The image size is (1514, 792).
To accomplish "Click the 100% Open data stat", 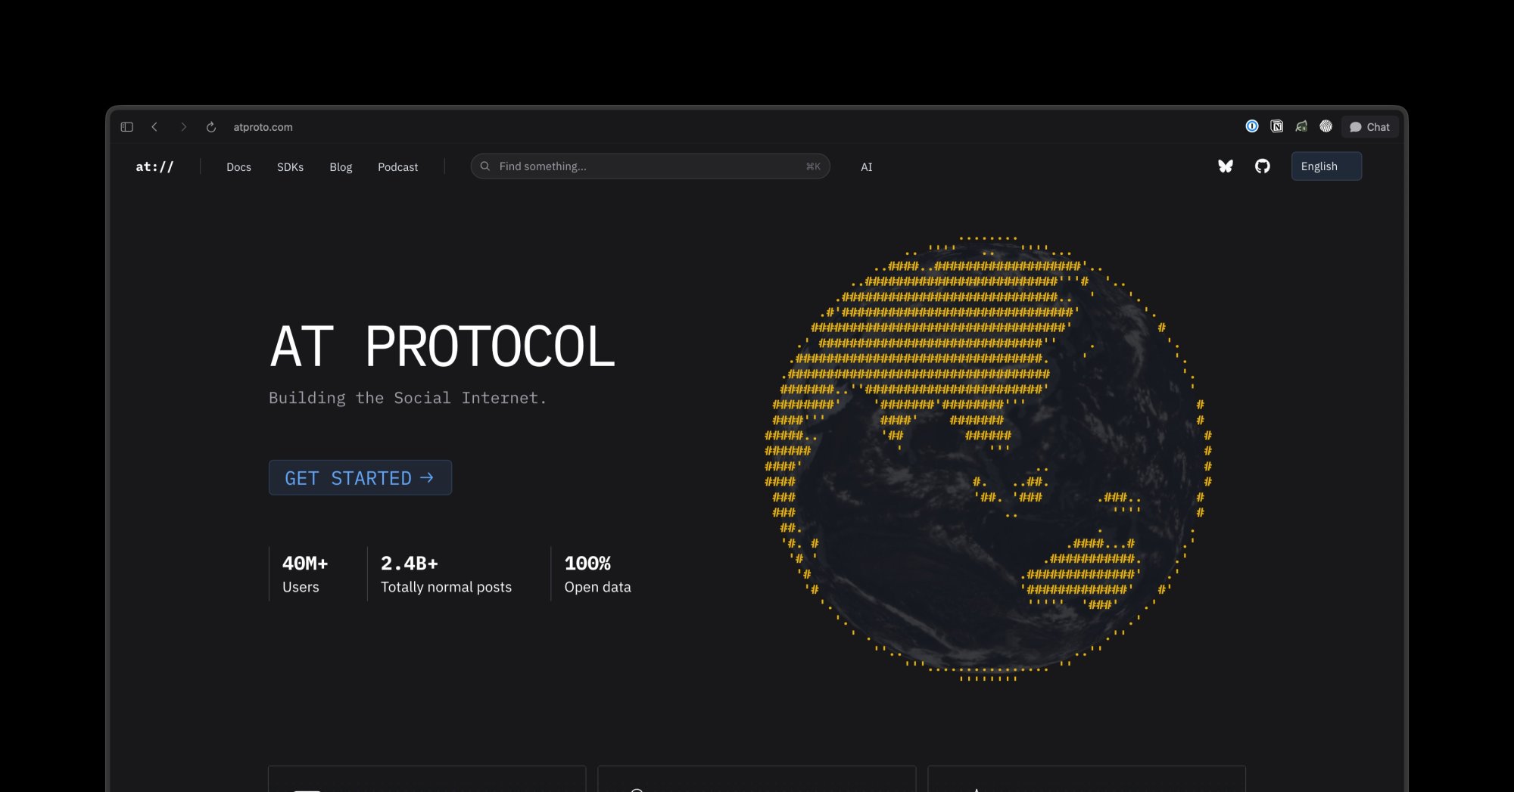I will (x=597, y=575).
